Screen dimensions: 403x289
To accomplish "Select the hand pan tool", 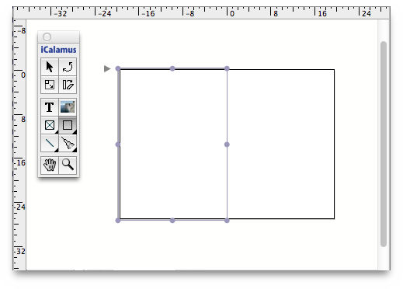I will coord(50,165).
